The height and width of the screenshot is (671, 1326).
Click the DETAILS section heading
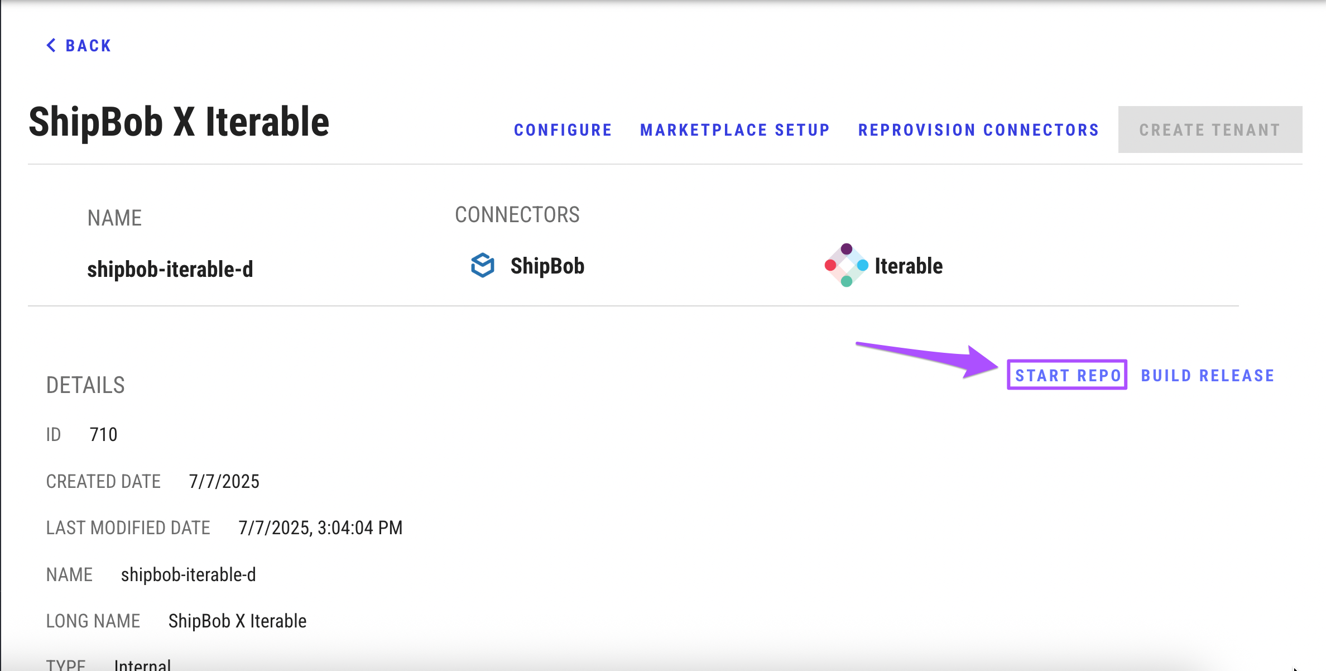[85, 385]
